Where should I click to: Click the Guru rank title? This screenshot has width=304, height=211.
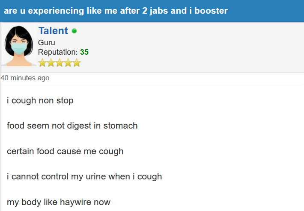pos(47,43)
